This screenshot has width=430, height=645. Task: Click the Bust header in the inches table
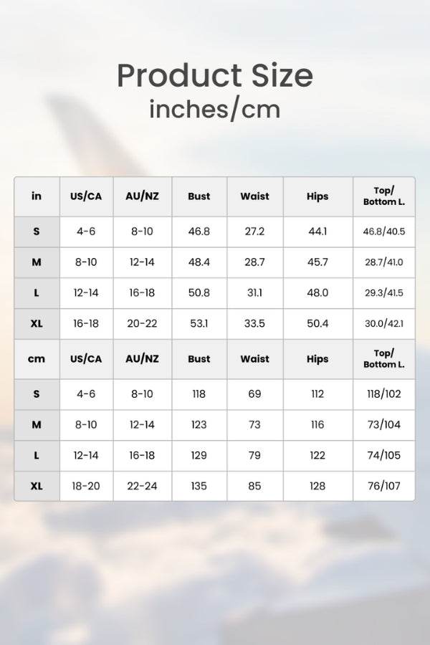pyautogui.click(x=199, y=196)
